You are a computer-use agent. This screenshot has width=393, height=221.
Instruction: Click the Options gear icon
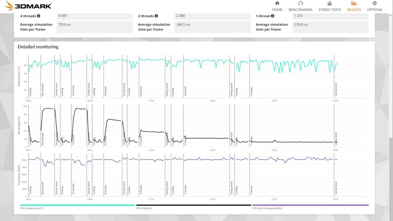[x=374, y=3]
